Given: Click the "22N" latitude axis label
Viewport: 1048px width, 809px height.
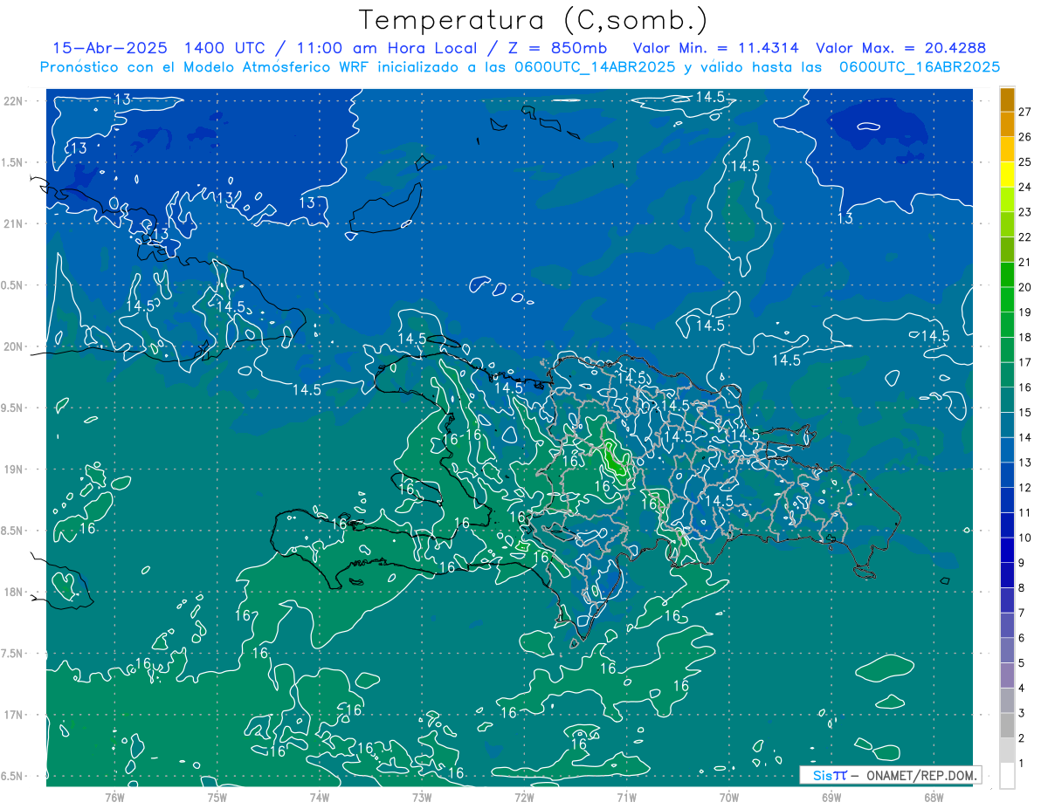Looking at the screenshot, I should 15,101.
